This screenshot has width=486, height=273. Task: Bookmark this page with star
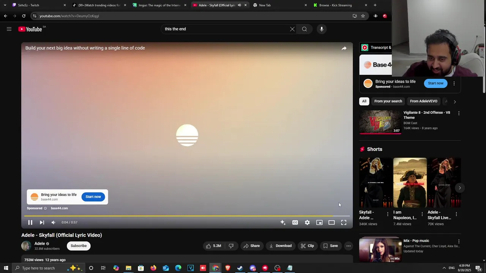pos(363,16)
